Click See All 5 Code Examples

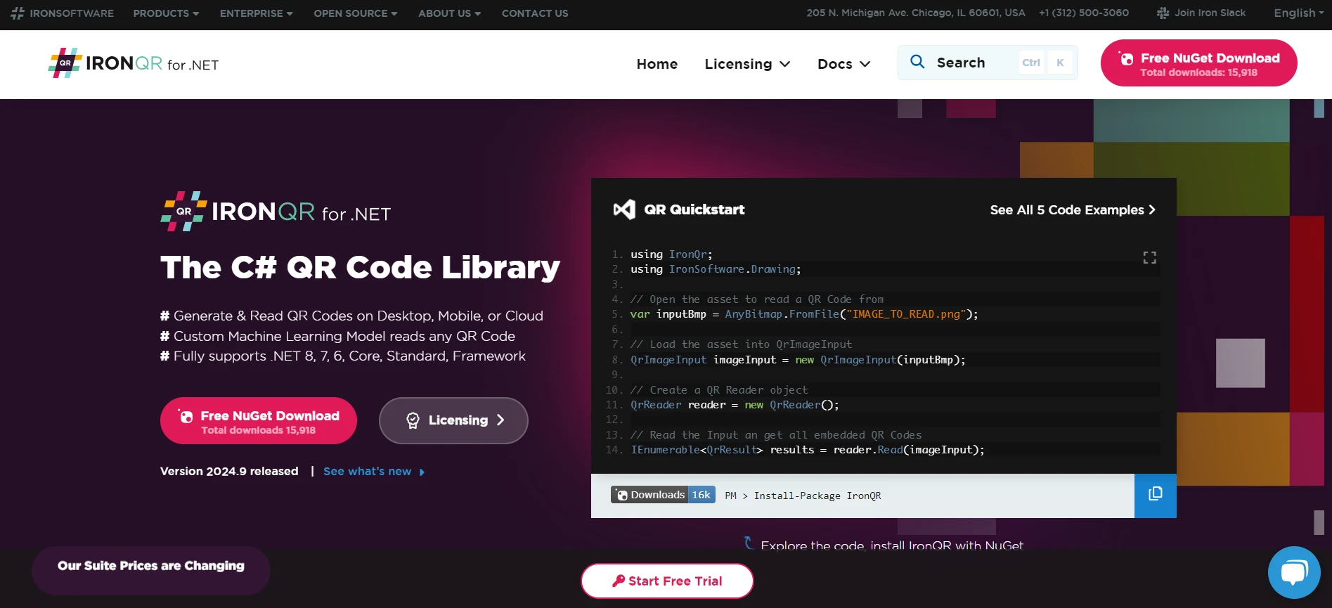(1072, 209)
